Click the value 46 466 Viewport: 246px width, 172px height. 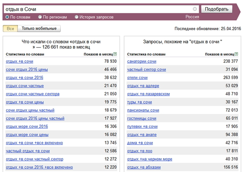pos(111,69)
